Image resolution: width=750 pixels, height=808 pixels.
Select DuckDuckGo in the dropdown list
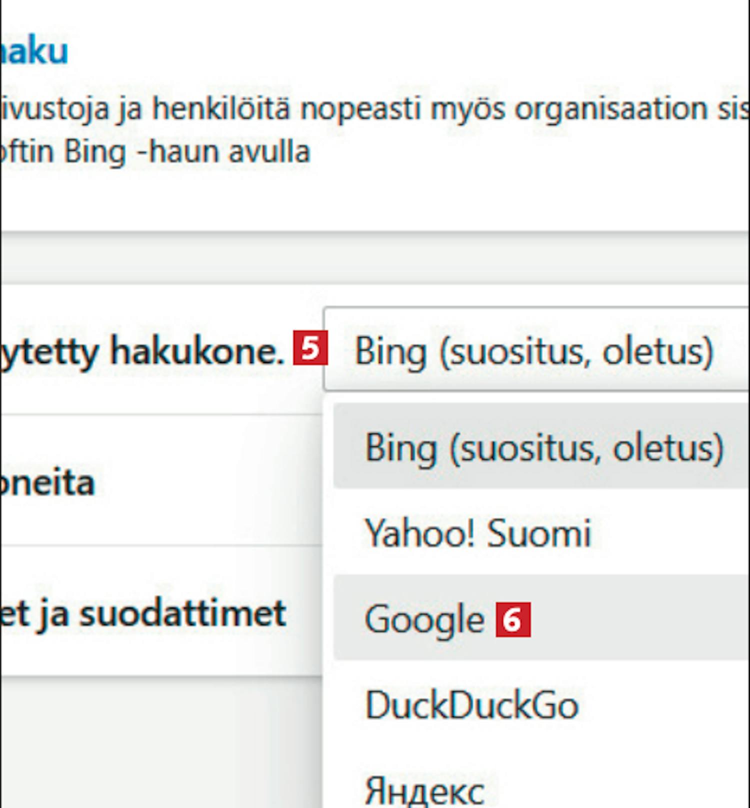click(472, 705)
